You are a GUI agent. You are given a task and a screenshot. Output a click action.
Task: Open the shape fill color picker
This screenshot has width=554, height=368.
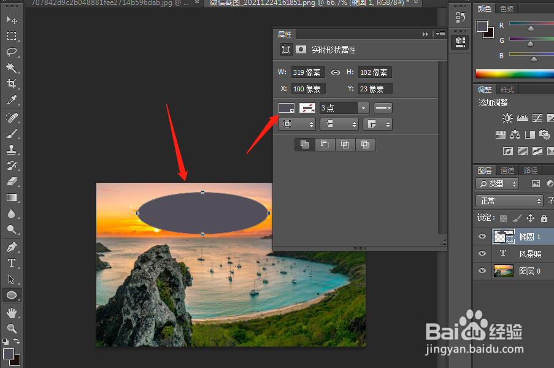(287, 108)
